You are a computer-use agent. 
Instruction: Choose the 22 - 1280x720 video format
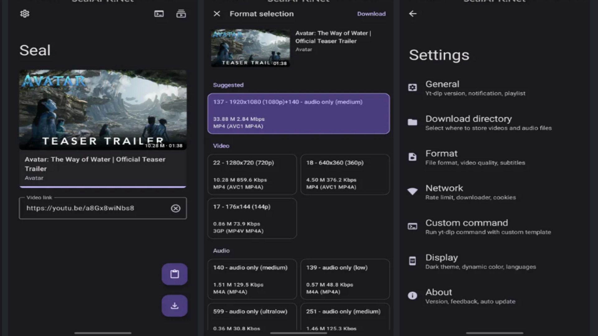[x=252, y=175]
